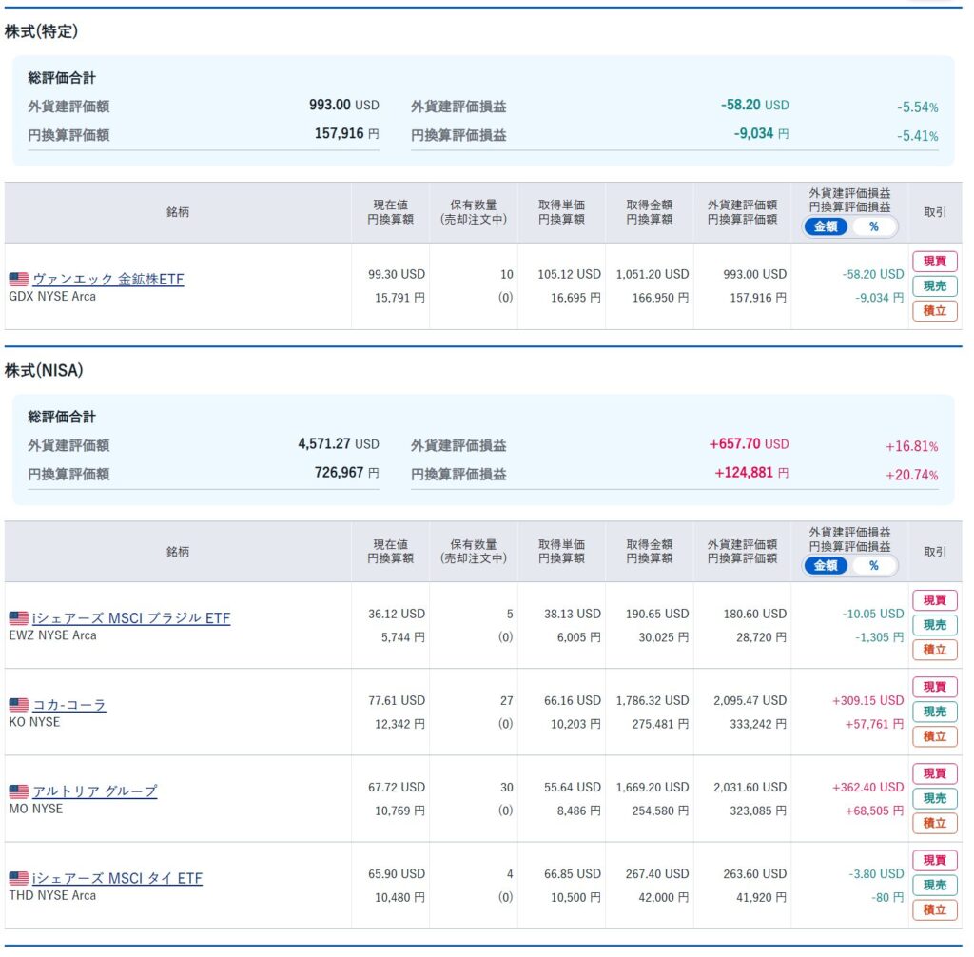Select 金額 in the 株式(NISA) table toggle
974x957 pixels.
[x=826, y=565]
